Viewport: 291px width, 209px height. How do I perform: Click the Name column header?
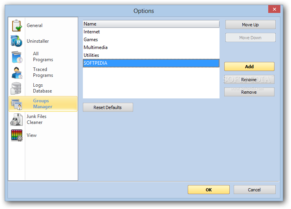tap(151, 24)
